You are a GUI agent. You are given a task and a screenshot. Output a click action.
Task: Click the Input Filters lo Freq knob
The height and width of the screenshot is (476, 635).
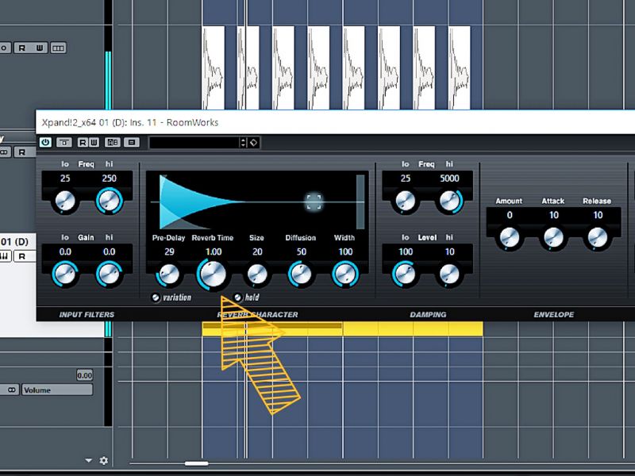tap(65, 201)
